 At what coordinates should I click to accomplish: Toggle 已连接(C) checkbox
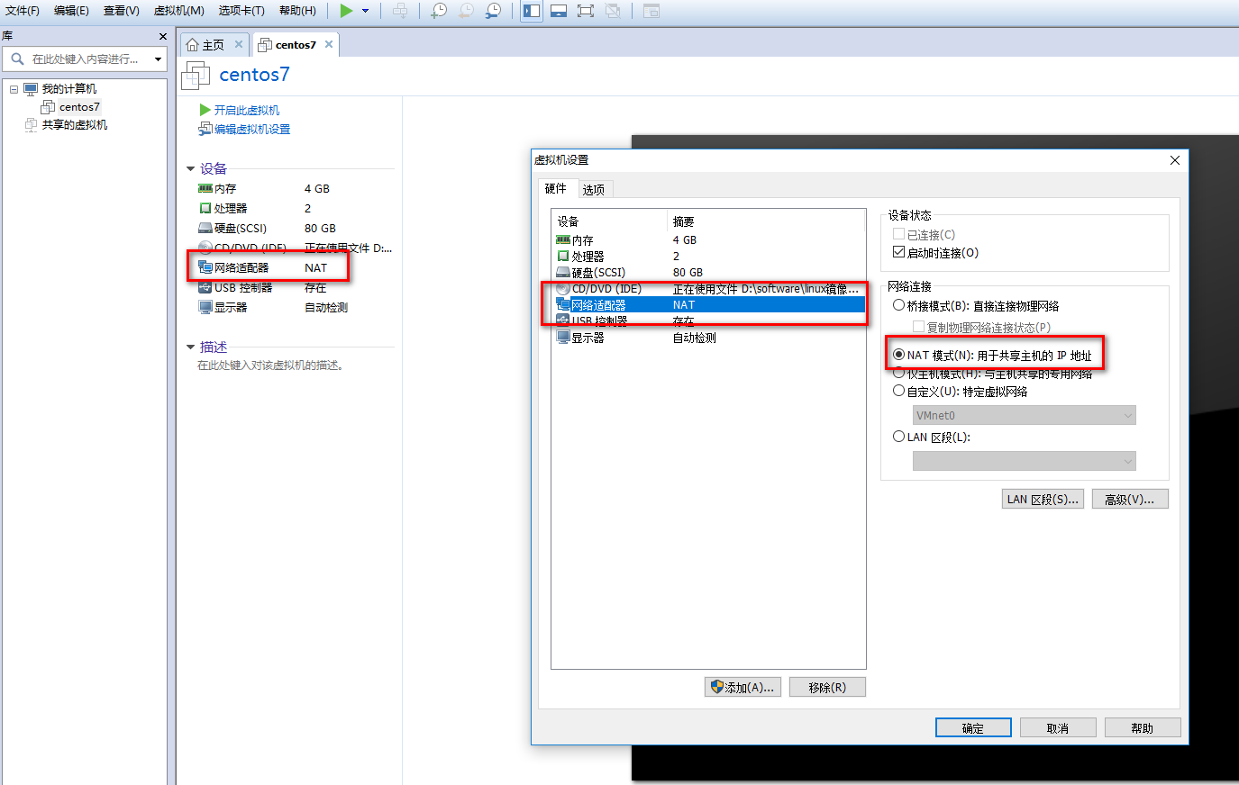pos(898,234)
